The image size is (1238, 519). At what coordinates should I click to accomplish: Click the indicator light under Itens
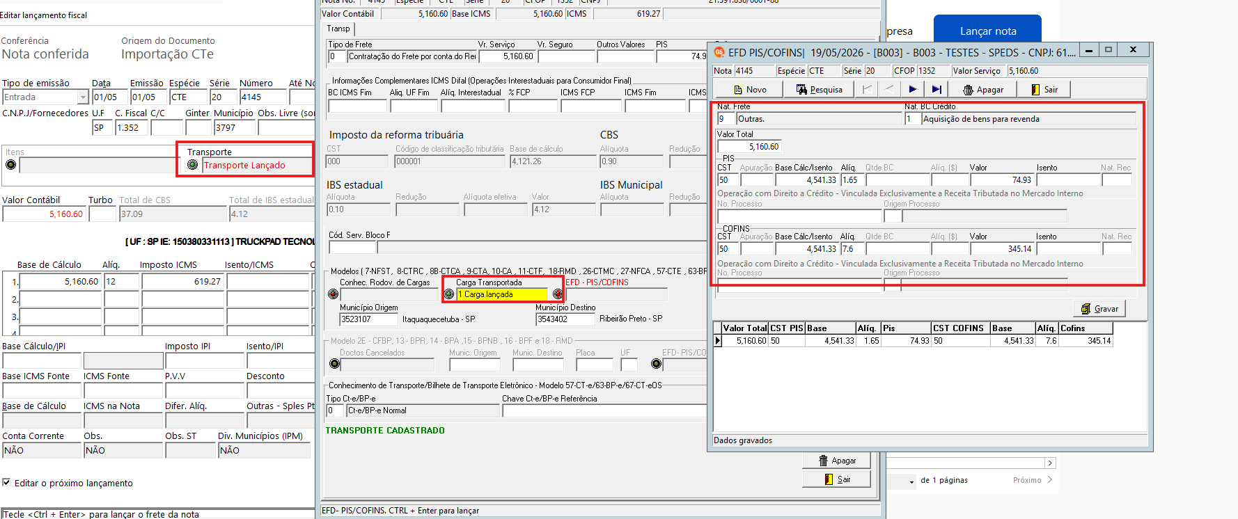pyautogui.click(x=10, y=165)
